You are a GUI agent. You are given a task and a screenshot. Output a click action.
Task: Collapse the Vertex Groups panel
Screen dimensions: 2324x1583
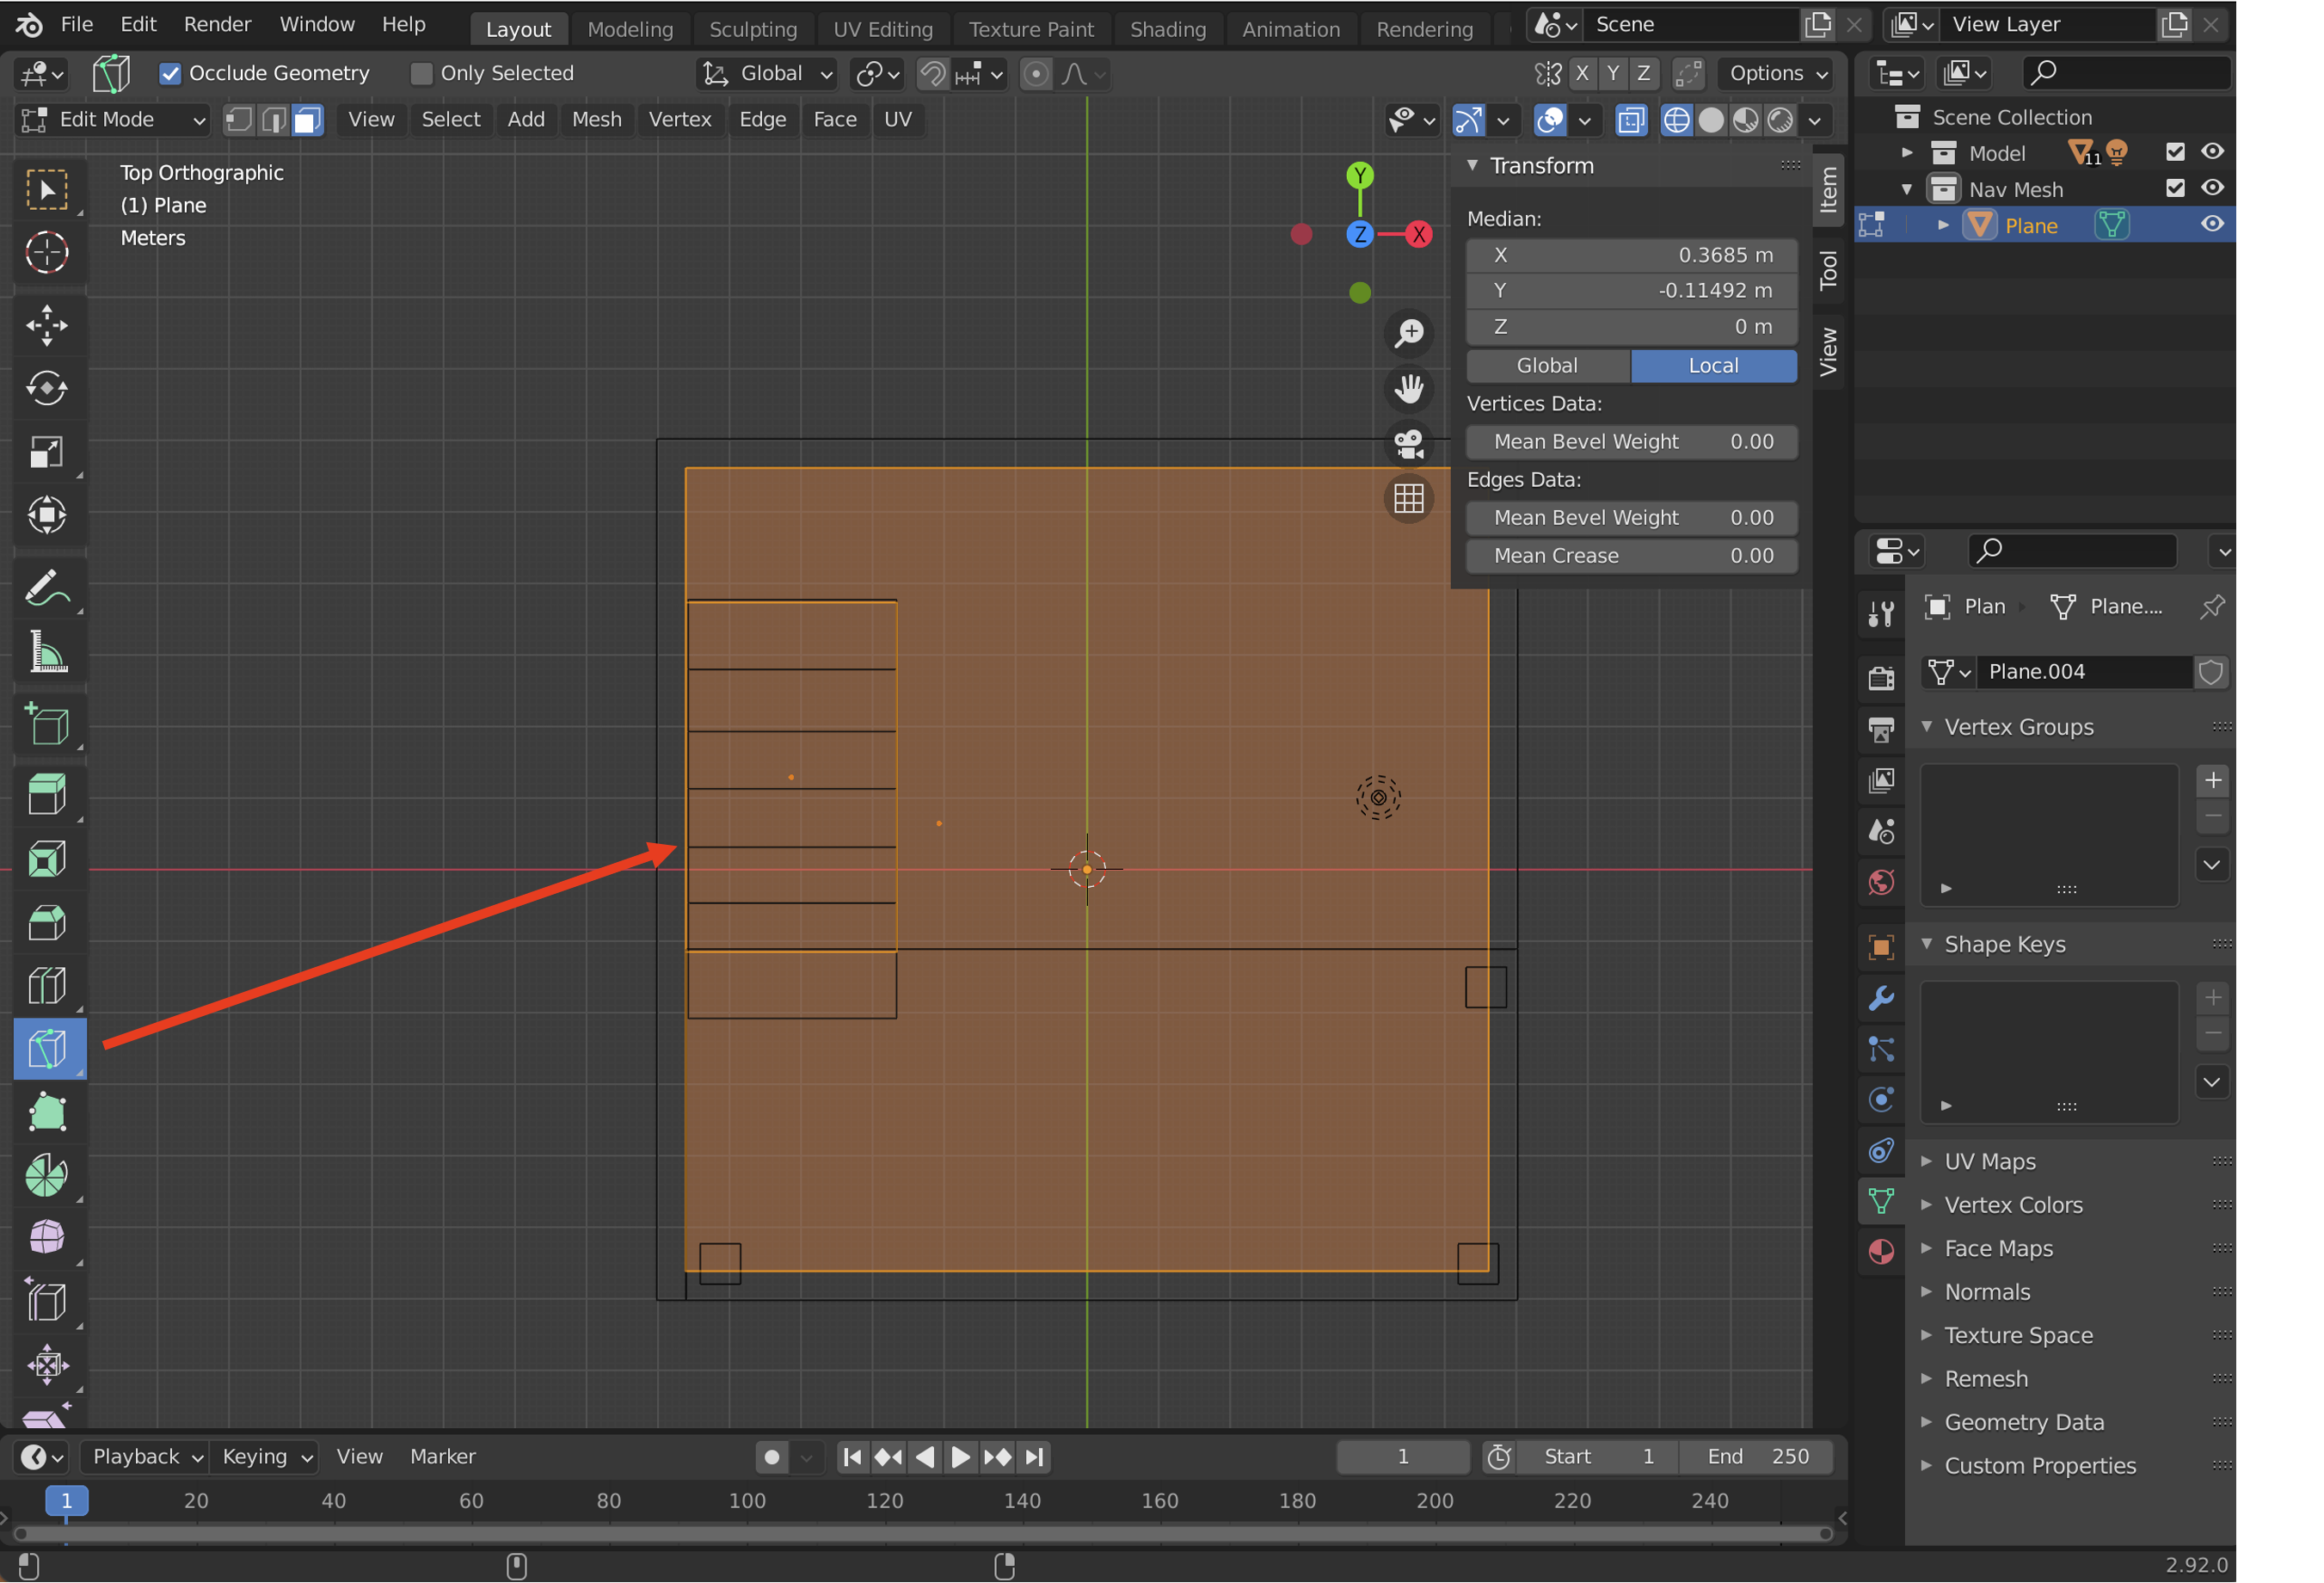[1926, 727]
